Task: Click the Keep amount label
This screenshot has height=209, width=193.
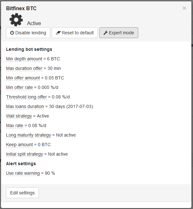Action: point(19,145)
